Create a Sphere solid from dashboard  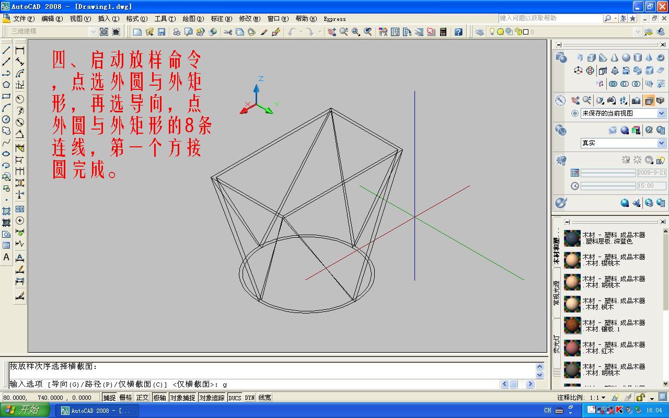pos(626,57)
